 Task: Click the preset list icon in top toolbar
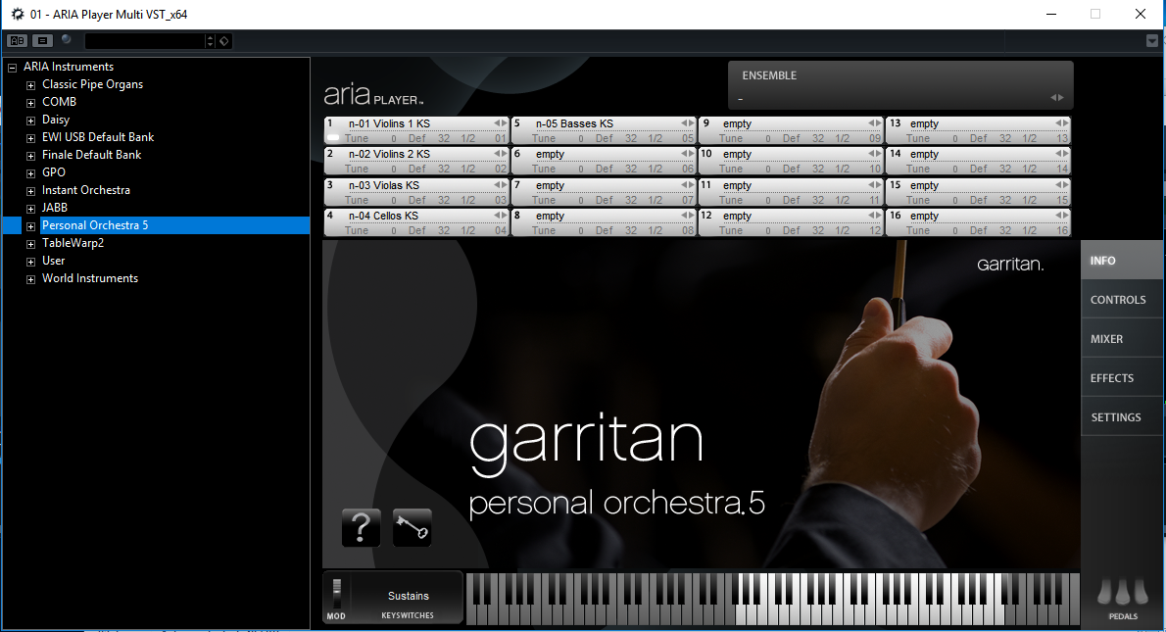(42, 40)
